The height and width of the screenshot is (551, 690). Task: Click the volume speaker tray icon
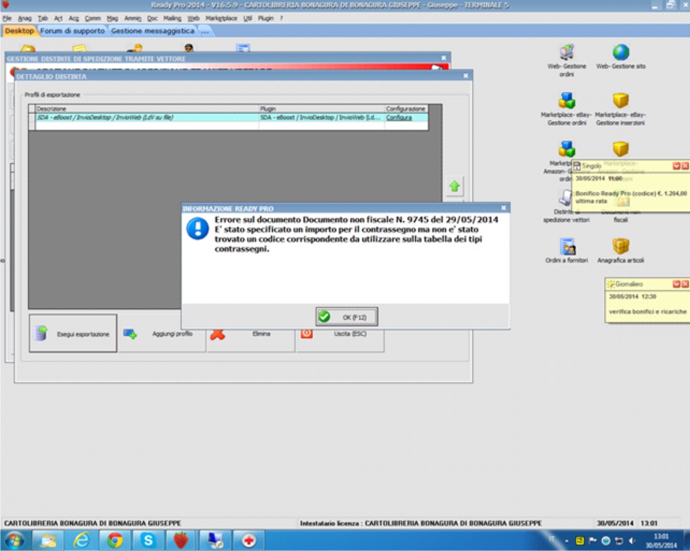coord(632,541)
